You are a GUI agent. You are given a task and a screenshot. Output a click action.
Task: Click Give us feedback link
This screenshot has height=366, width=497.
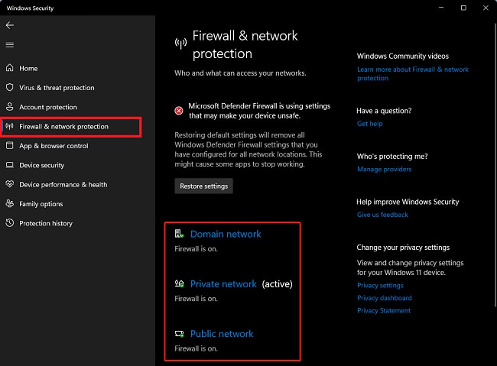[x=382, y=215]
